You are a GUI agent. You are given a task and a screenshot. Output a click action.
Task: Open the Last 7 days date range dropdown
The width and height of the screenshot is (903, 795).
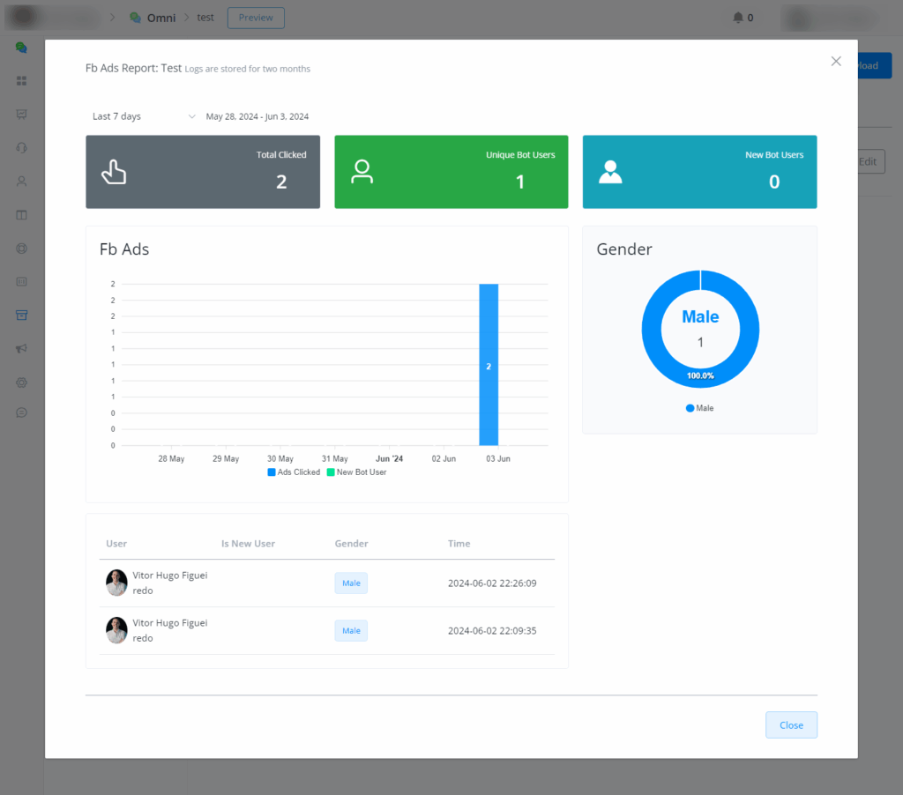pos(144,116)
